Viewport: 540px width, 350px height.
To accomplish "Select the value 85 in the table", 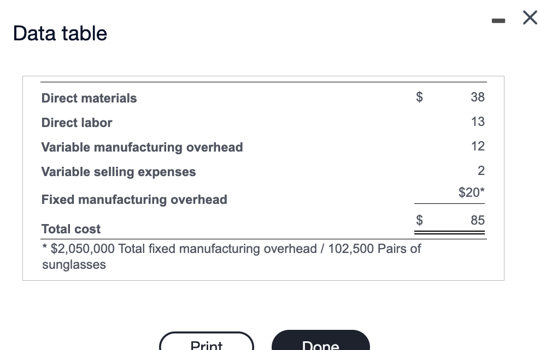I will (x=477, y=220).
